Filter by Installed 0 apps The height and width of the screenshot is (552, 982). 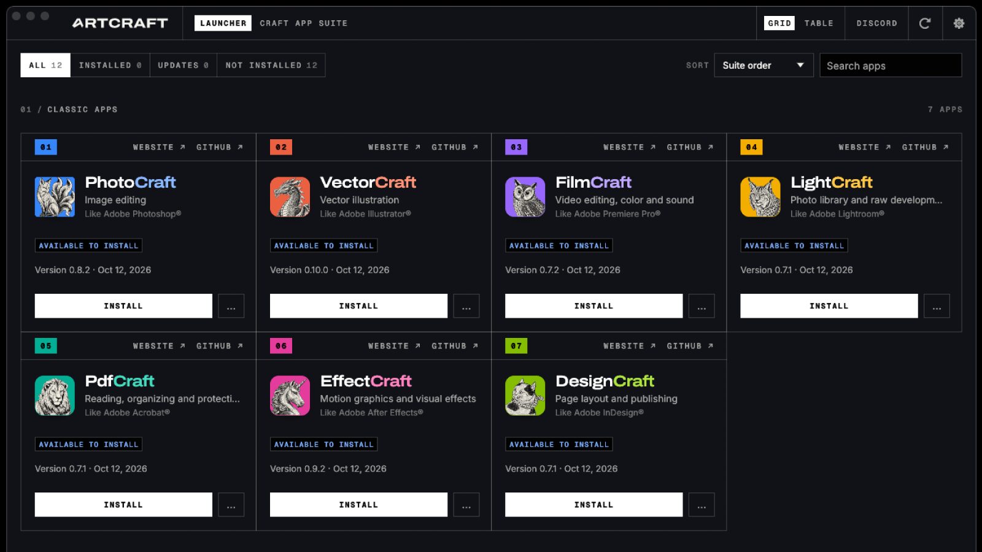110,65
